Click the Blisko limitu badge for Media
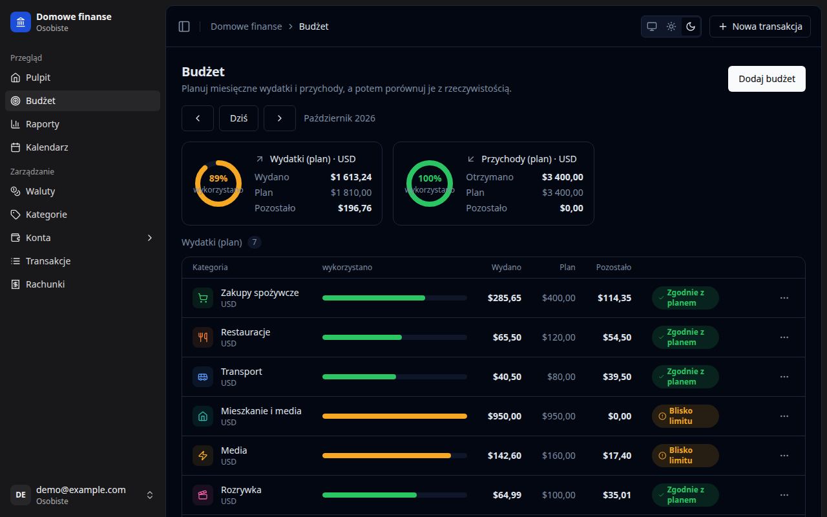The height and width of the screenshot is (517, 827). pyautogui.click(x=686, y=456)
